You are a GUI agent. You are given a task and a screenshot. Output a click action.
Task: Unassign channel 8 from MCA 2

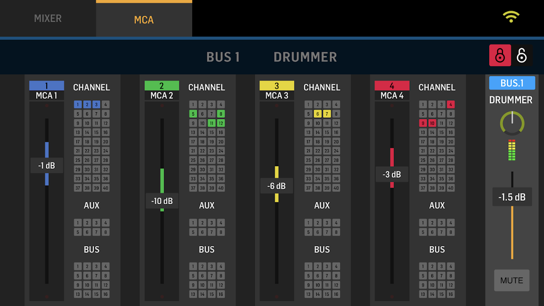pyautogui.click(x=221, y=114)
